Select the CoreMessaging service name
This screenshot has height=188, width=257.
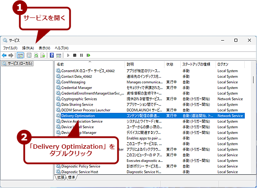point(73,82)
